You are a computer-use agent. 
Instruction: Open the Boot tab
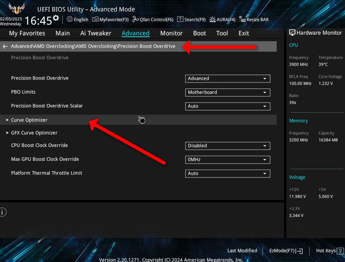(x=200, y=33)
